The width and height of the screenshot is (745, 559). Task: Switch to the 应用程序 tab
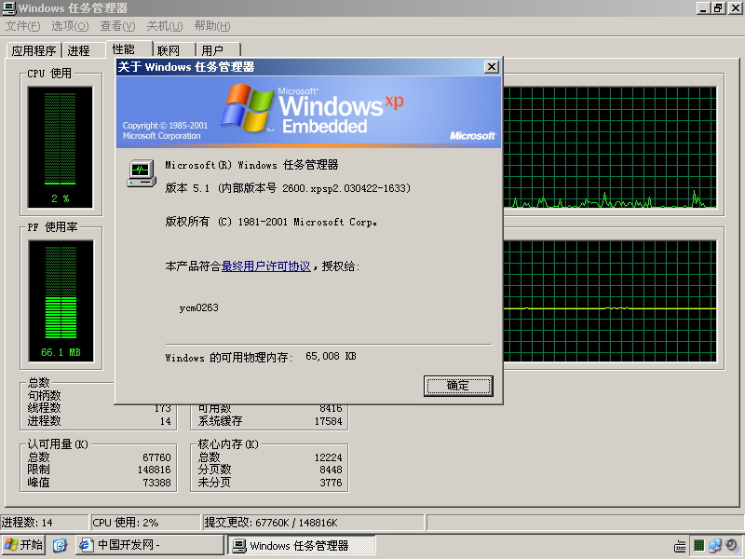coord(34,50)
